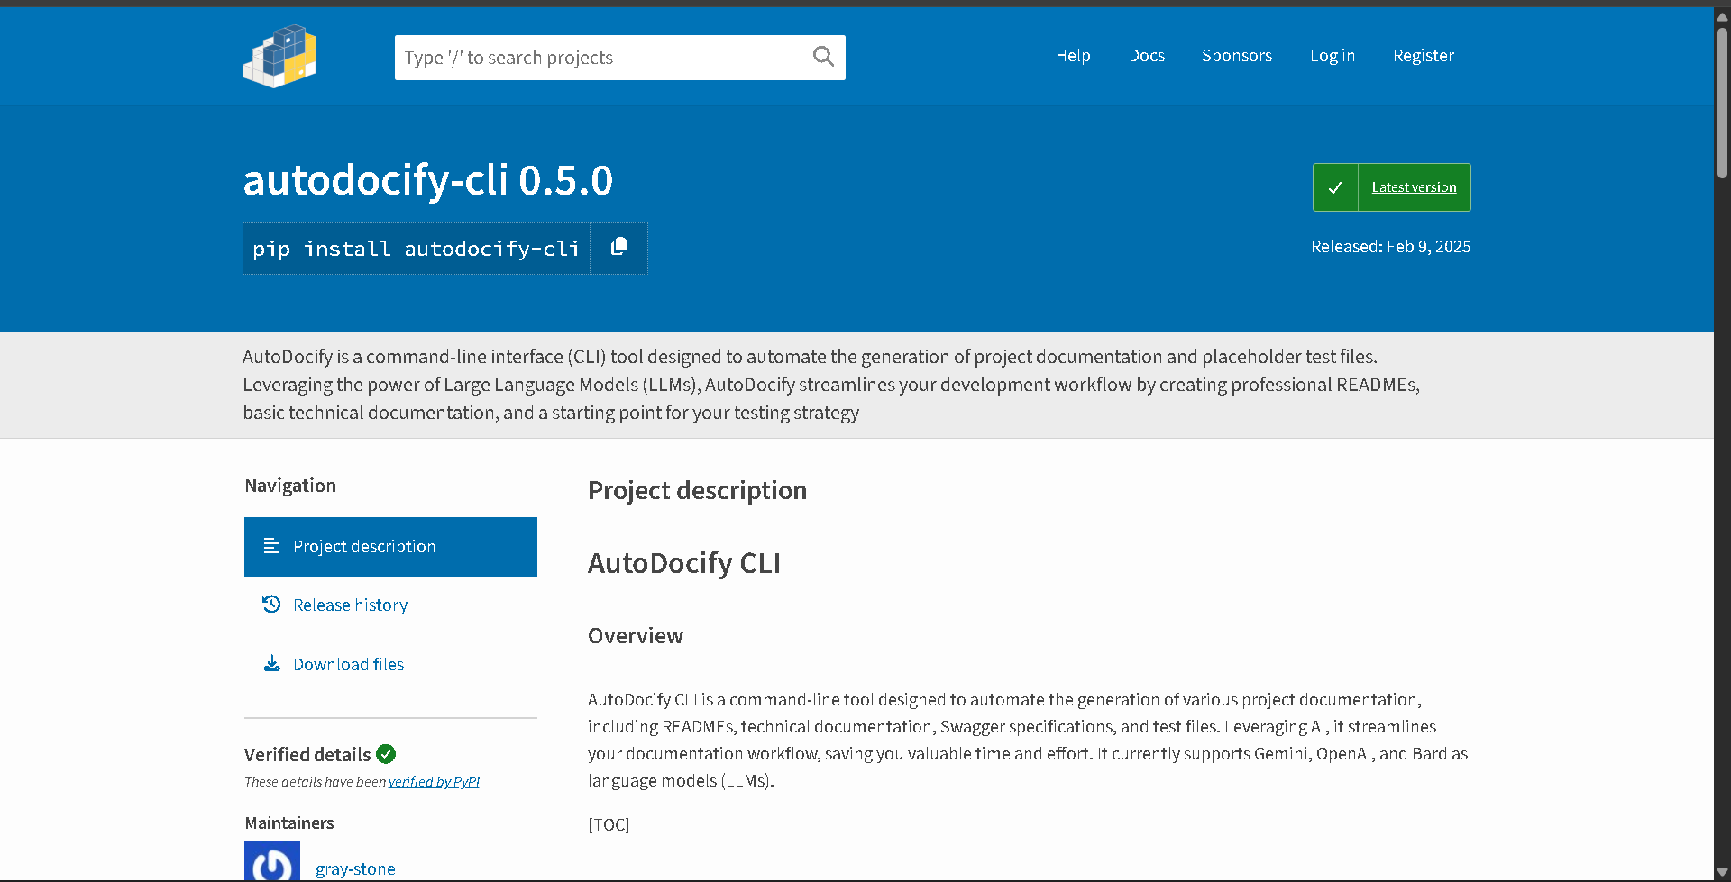Click the Project description main heading

click(698, 491)
